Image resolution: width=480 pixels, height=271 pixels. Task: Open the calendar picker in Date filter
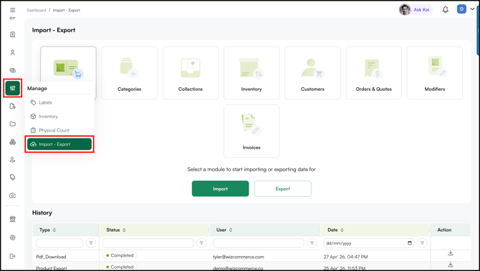pyautogui.click(x=410, y=243)
